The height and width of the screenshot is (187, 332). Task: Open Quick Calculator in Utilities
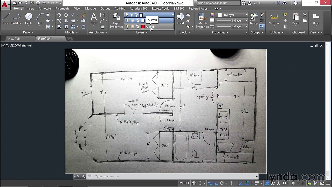pos(285,26)
